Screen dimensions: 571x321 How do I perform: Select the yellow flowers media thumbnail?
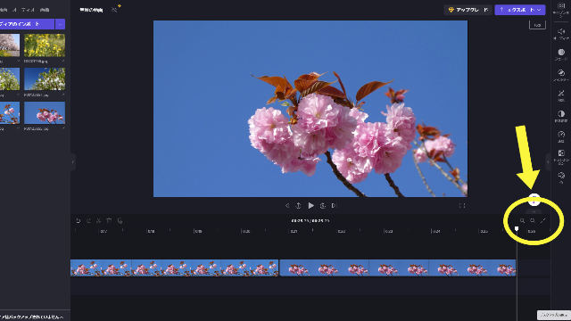(x=45, y=45)
